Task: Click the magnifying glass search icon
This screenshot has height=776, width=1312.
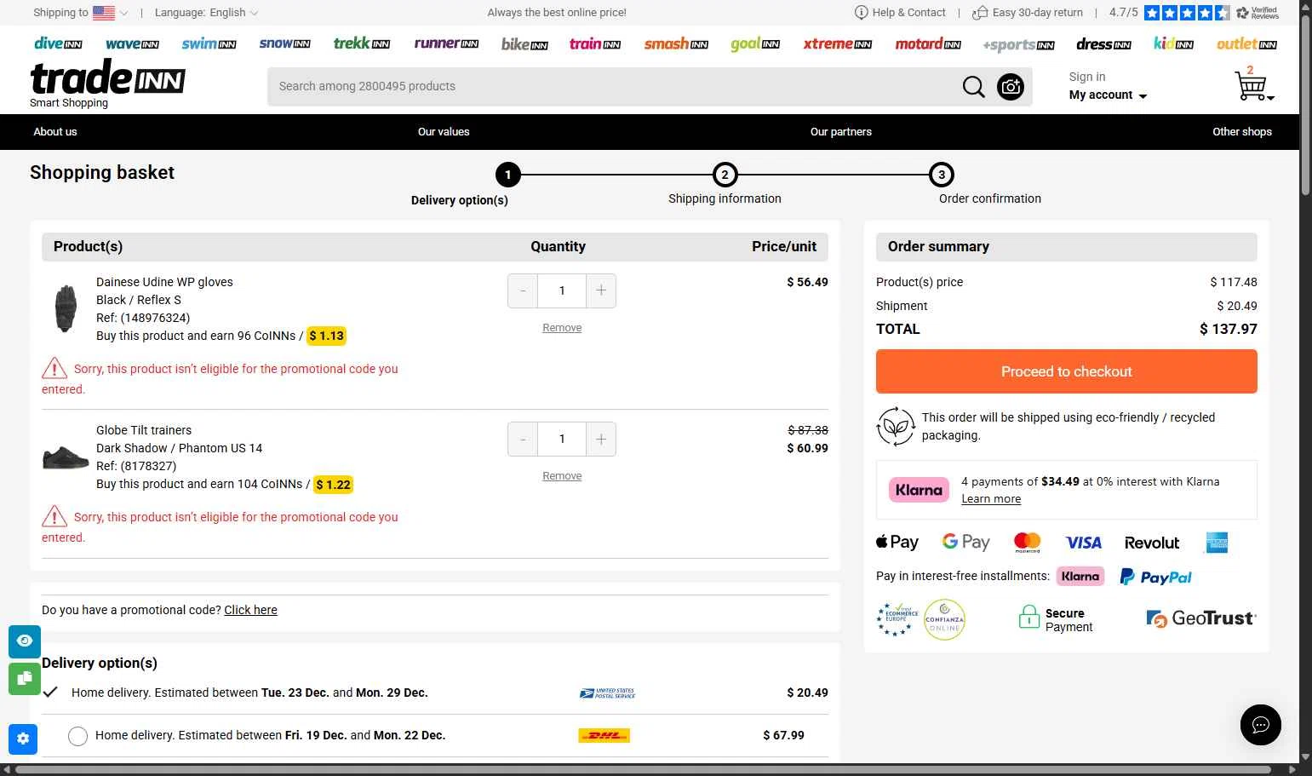Action: coord(973,86)
